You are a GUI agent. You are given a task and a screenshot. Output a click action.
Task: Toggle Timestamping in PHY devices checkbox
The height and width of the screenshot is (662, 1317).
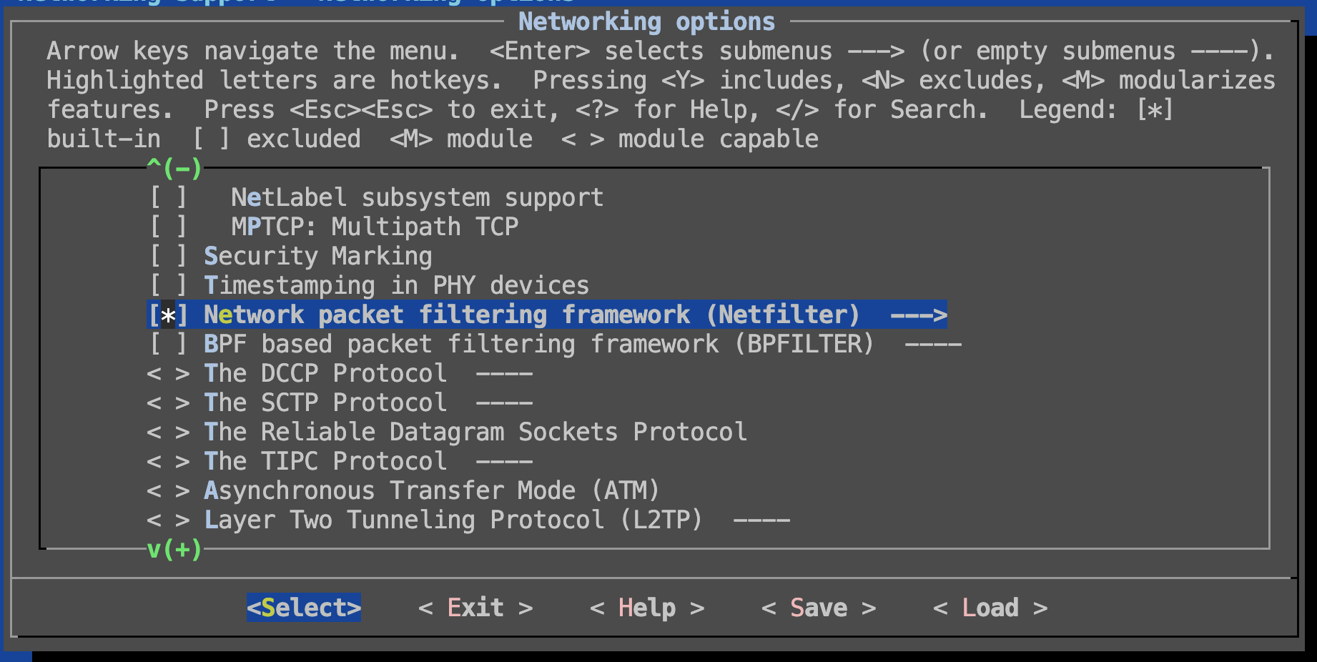168,285
